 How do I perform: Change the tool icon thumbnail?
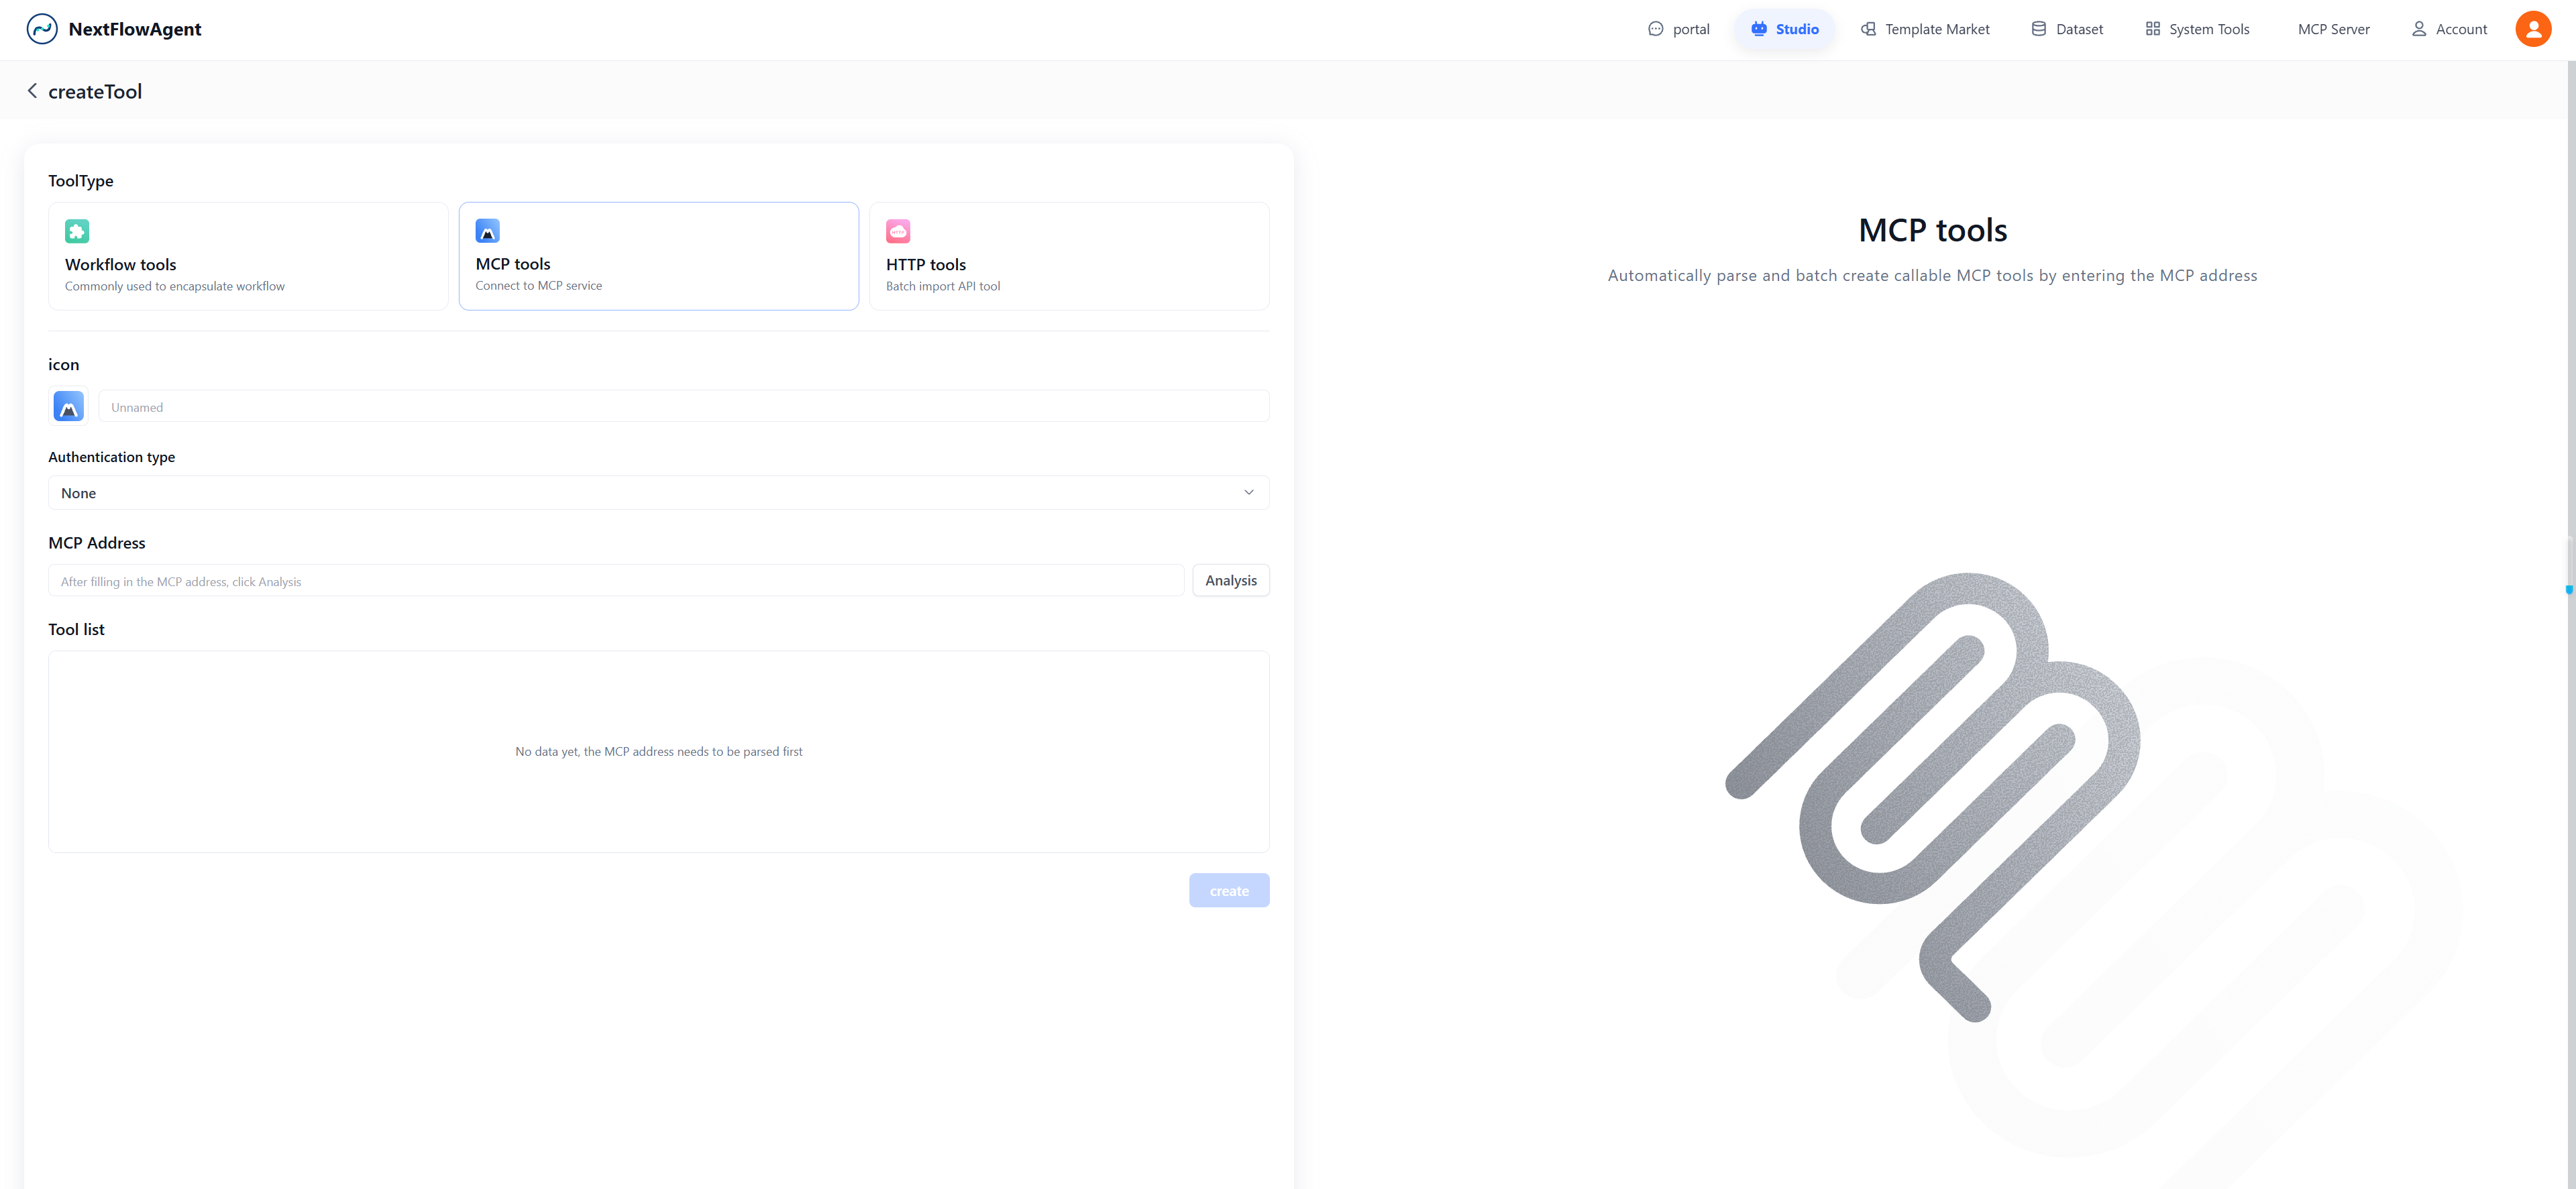68,406
